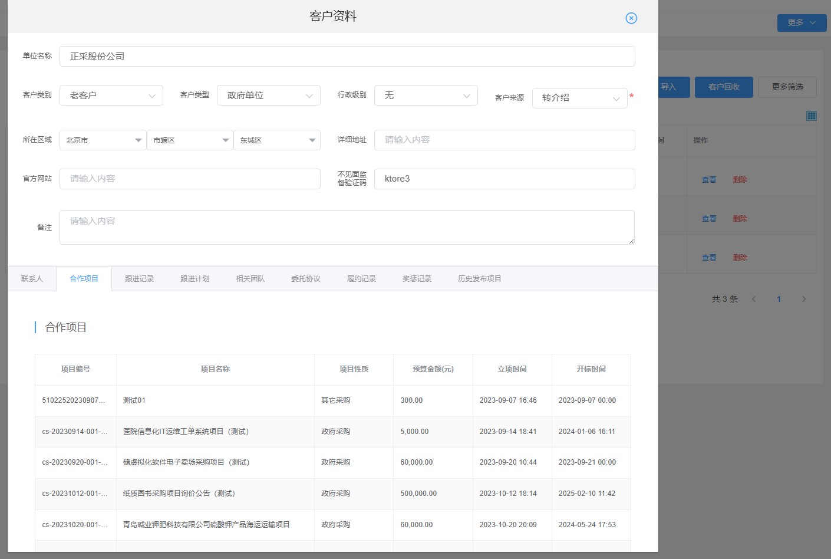Open the 客户来源 dropdown showing 转介绍
Image resolution: width=831 pixels, height=559 pixels.
580,98
